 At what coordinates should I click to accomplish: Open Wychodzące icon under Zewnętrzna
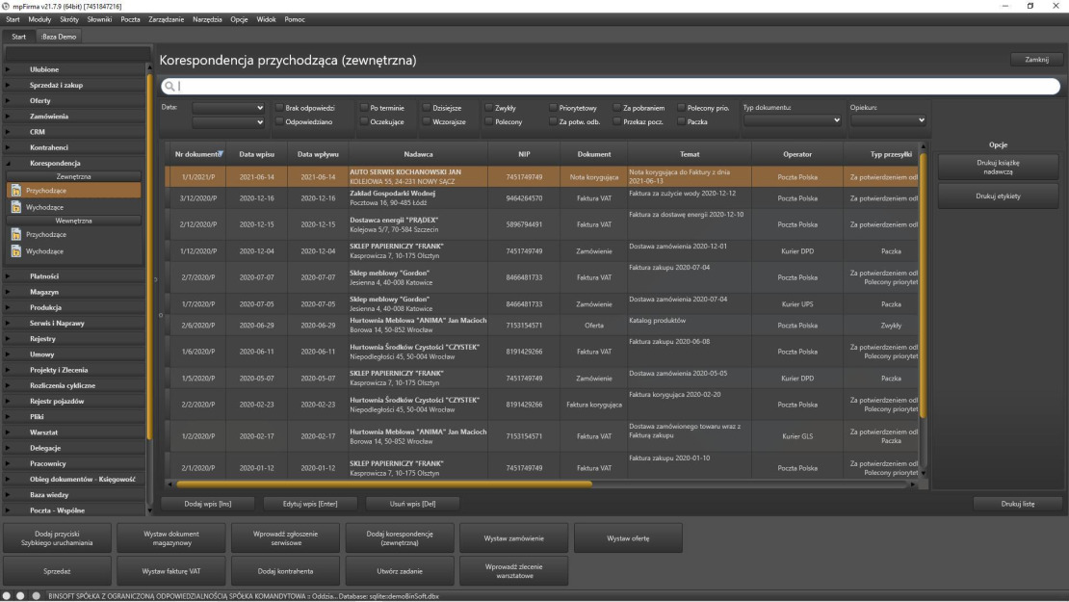[x=15, y=207]
